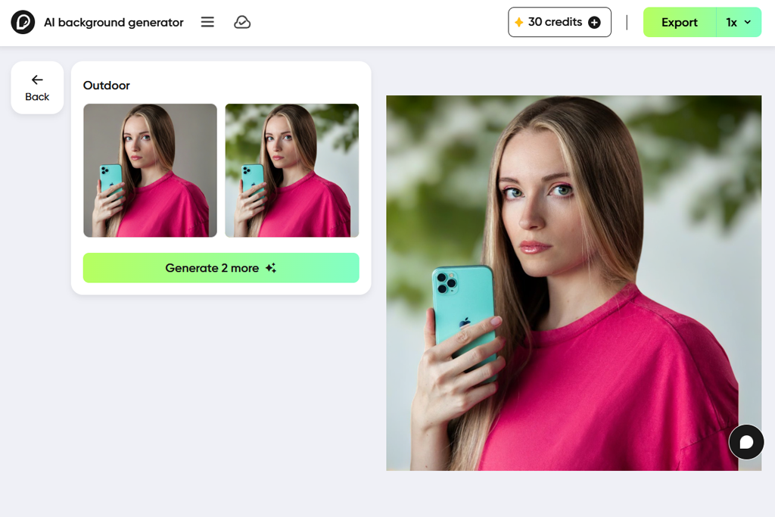Go back with the Back button
The image size is (775, 517).
click(37, 88)
